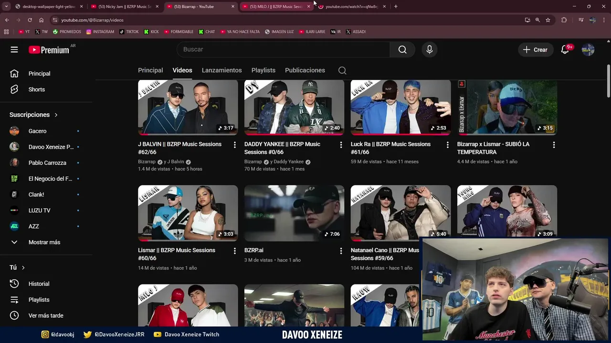
Task: Expand Suscripciones section chevron
Action: point(56,115)
